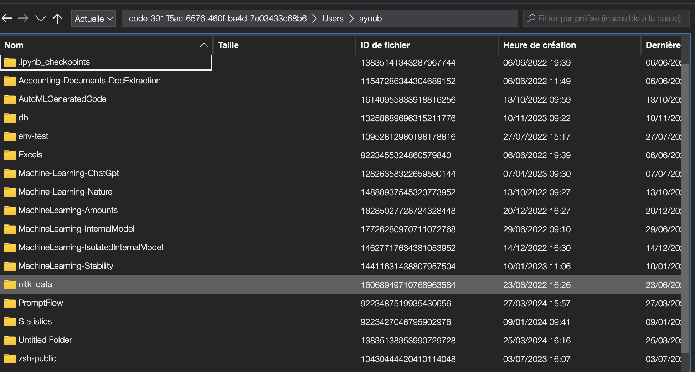Click the MachineLearning-Amounts folder name

[x=68, y=210]
